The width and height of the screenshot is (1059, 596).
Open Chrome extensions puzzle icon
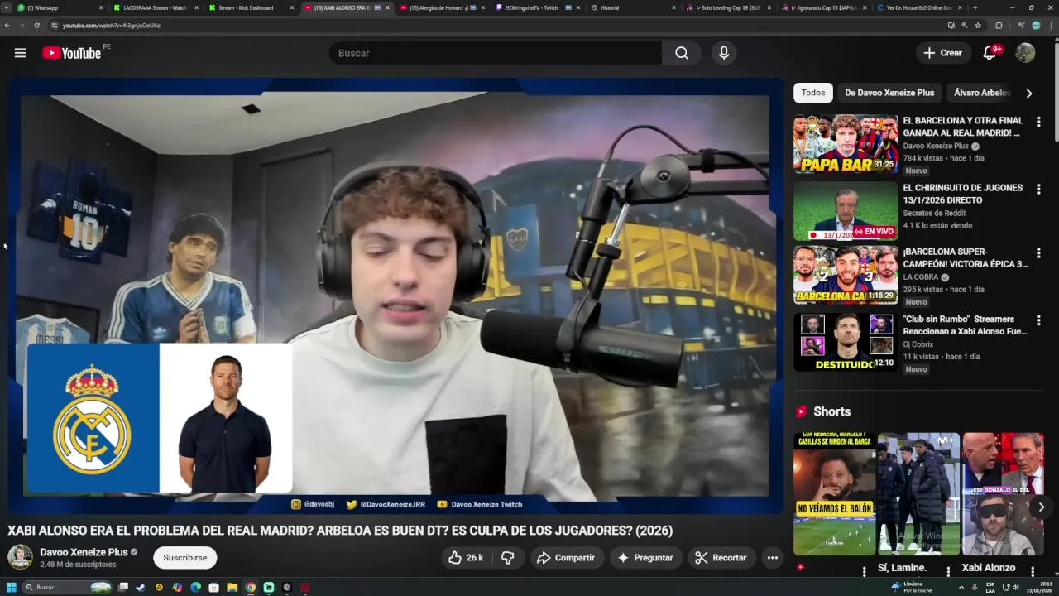click(999, 26)
